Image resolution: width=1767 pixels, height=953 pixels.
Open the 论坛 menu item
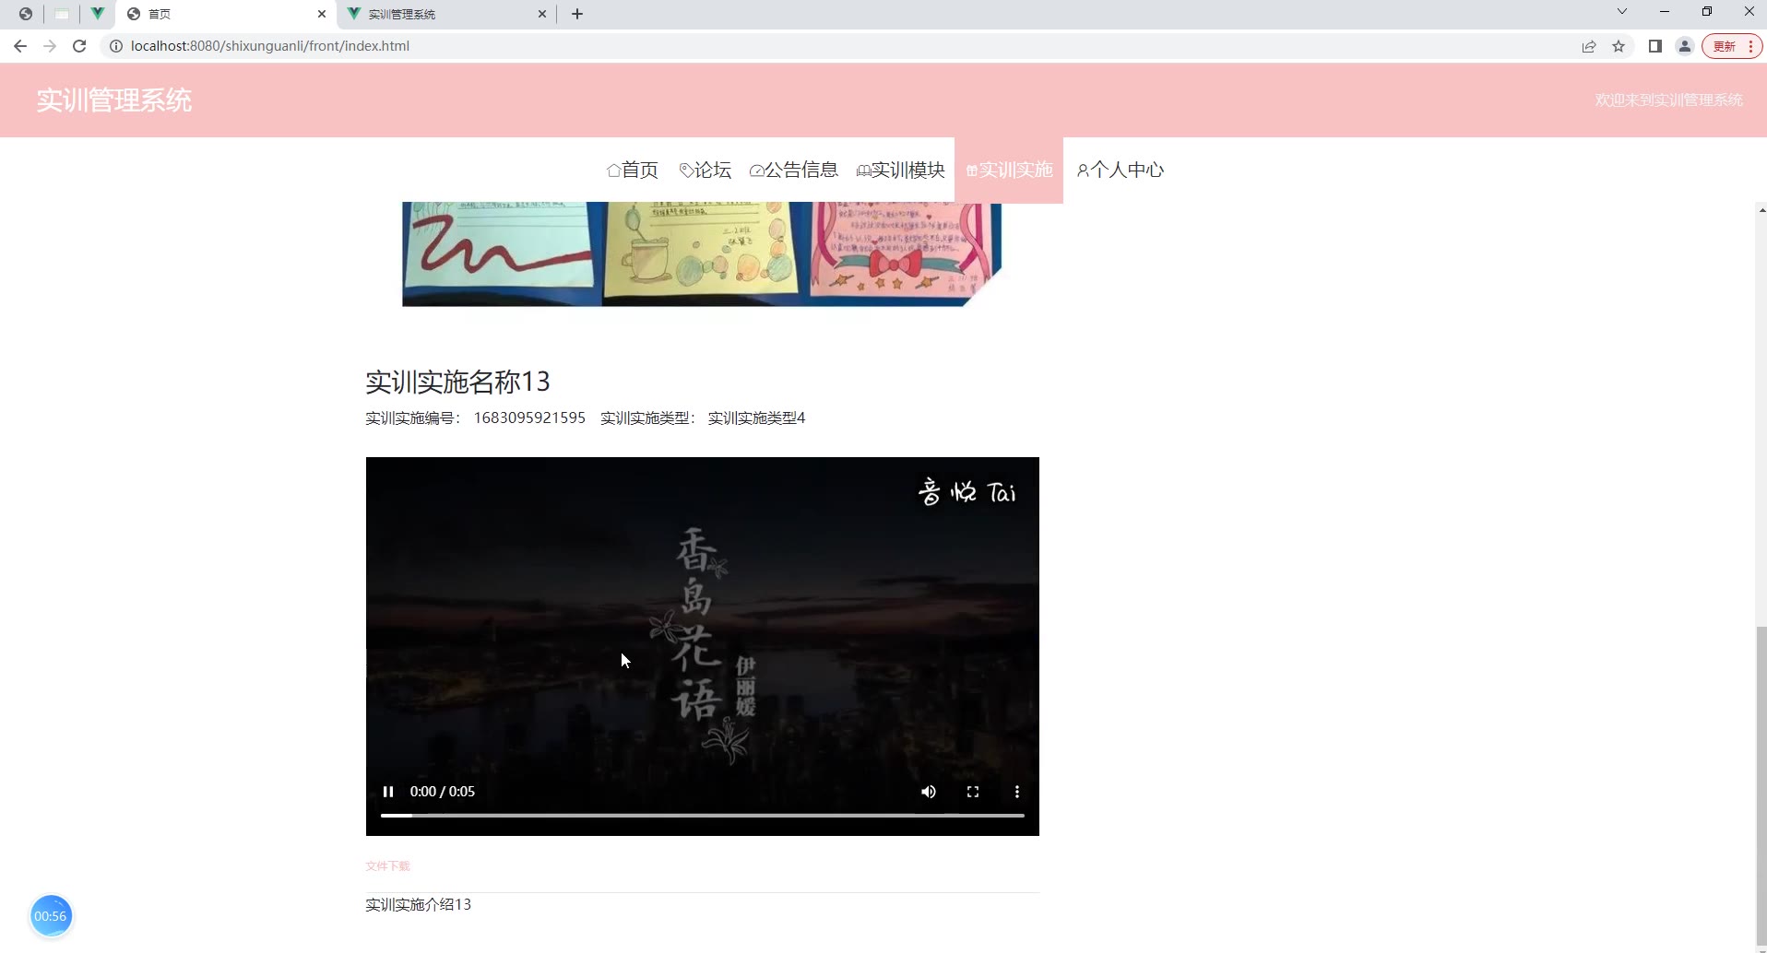pos(706,170)
